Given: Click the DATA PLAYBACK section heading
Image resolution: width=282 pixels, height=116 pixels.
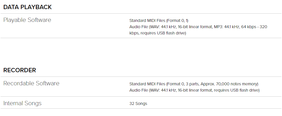Looking at the screenshot, I should click(x=28, y=7).
